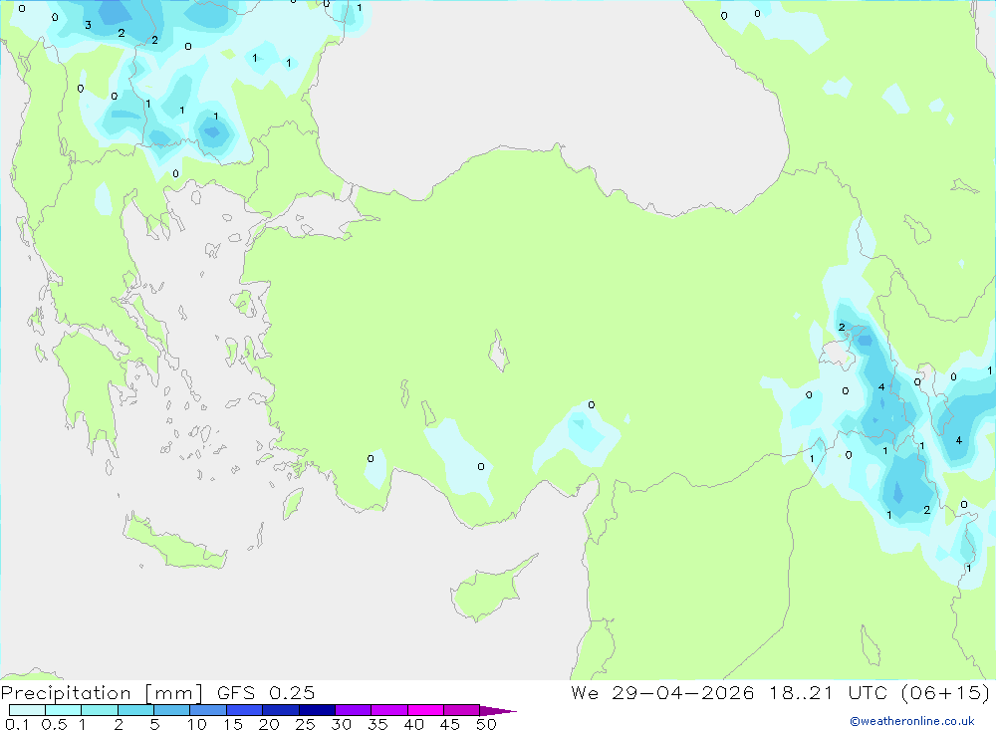Click the '3' precipitation value on the map
Image resolution: width=996 pixels, height=730 pixels.
coord(88,26)
